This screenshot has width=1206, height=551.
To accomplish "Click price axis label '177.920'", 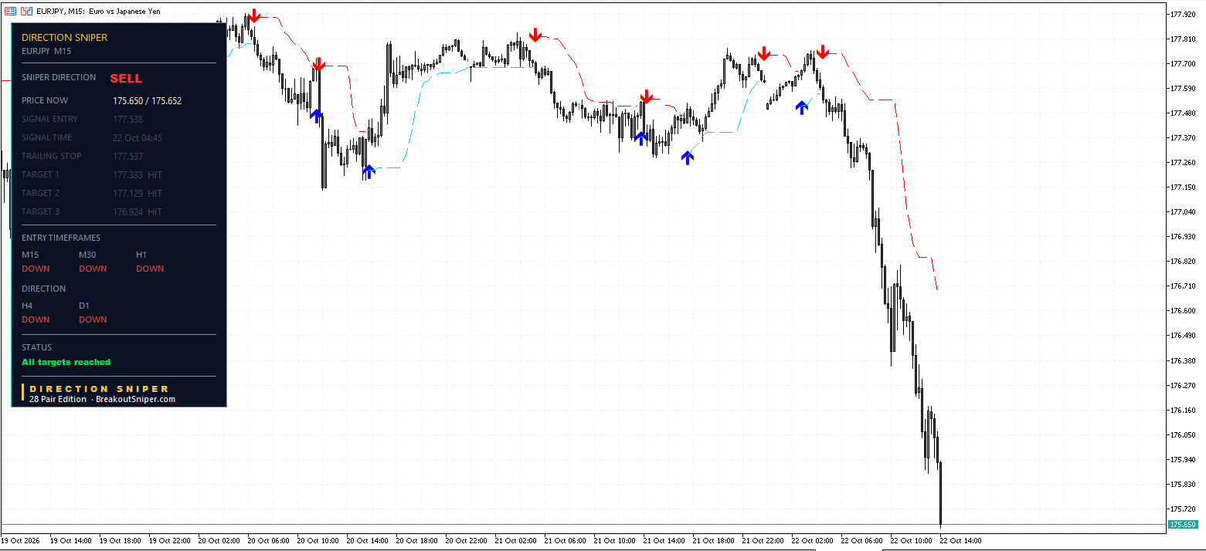I will tap(1184, 14).
